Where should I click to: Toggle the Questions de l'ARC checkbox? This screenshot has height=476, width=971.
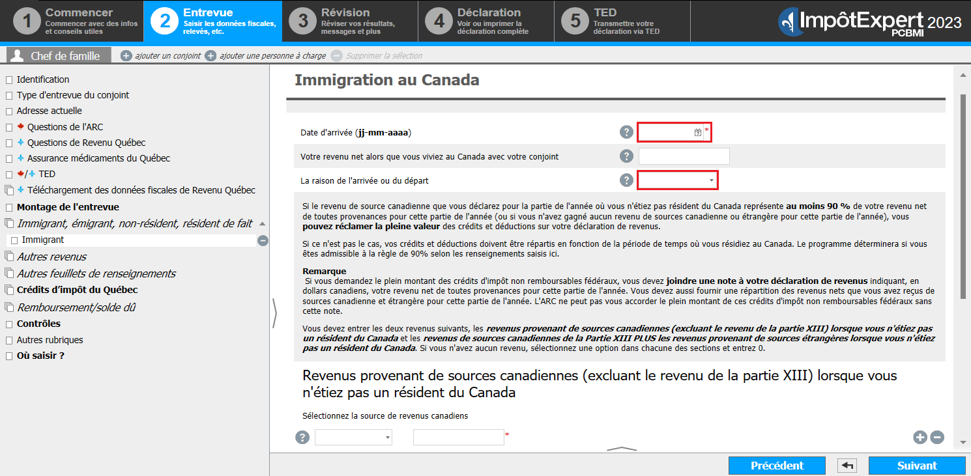pos(9,128)
